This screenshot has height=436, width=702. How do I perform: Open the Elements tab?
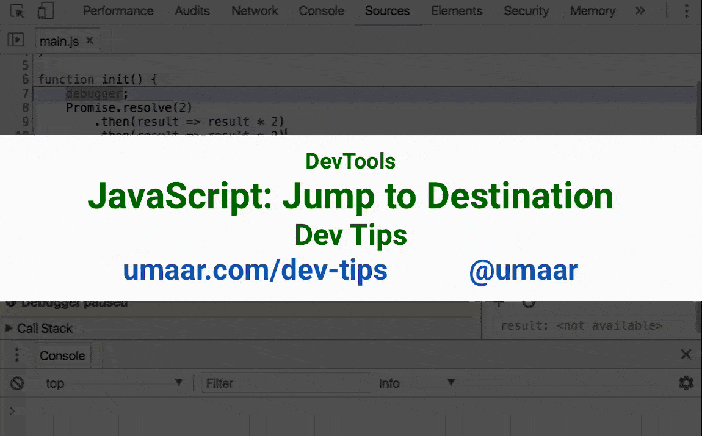tap(457, 11)
